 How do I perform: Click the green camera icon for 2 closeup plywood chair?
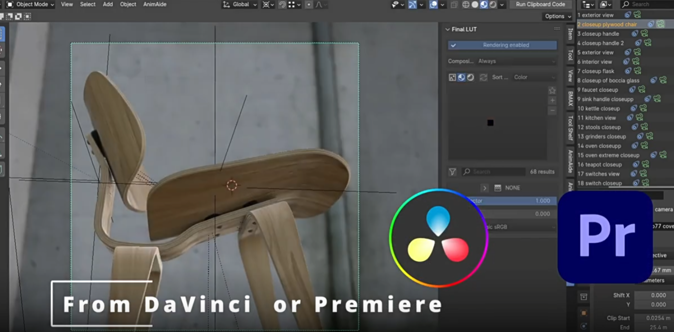(660, 24)
